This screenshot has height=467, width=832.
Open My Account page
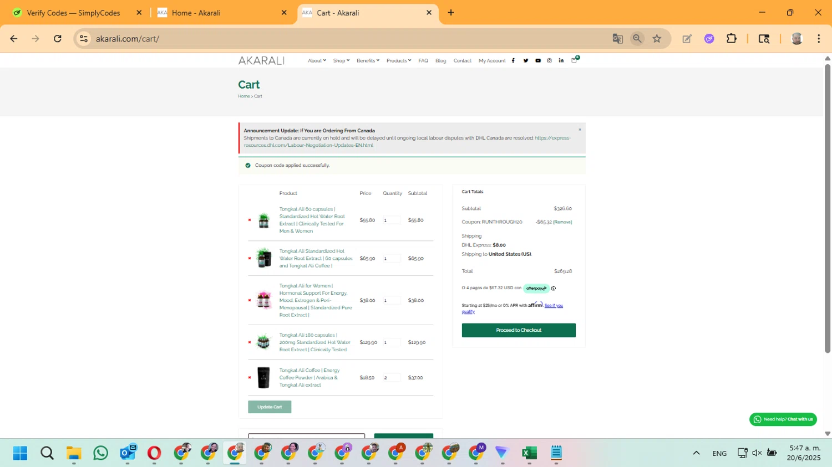(492, 61)
